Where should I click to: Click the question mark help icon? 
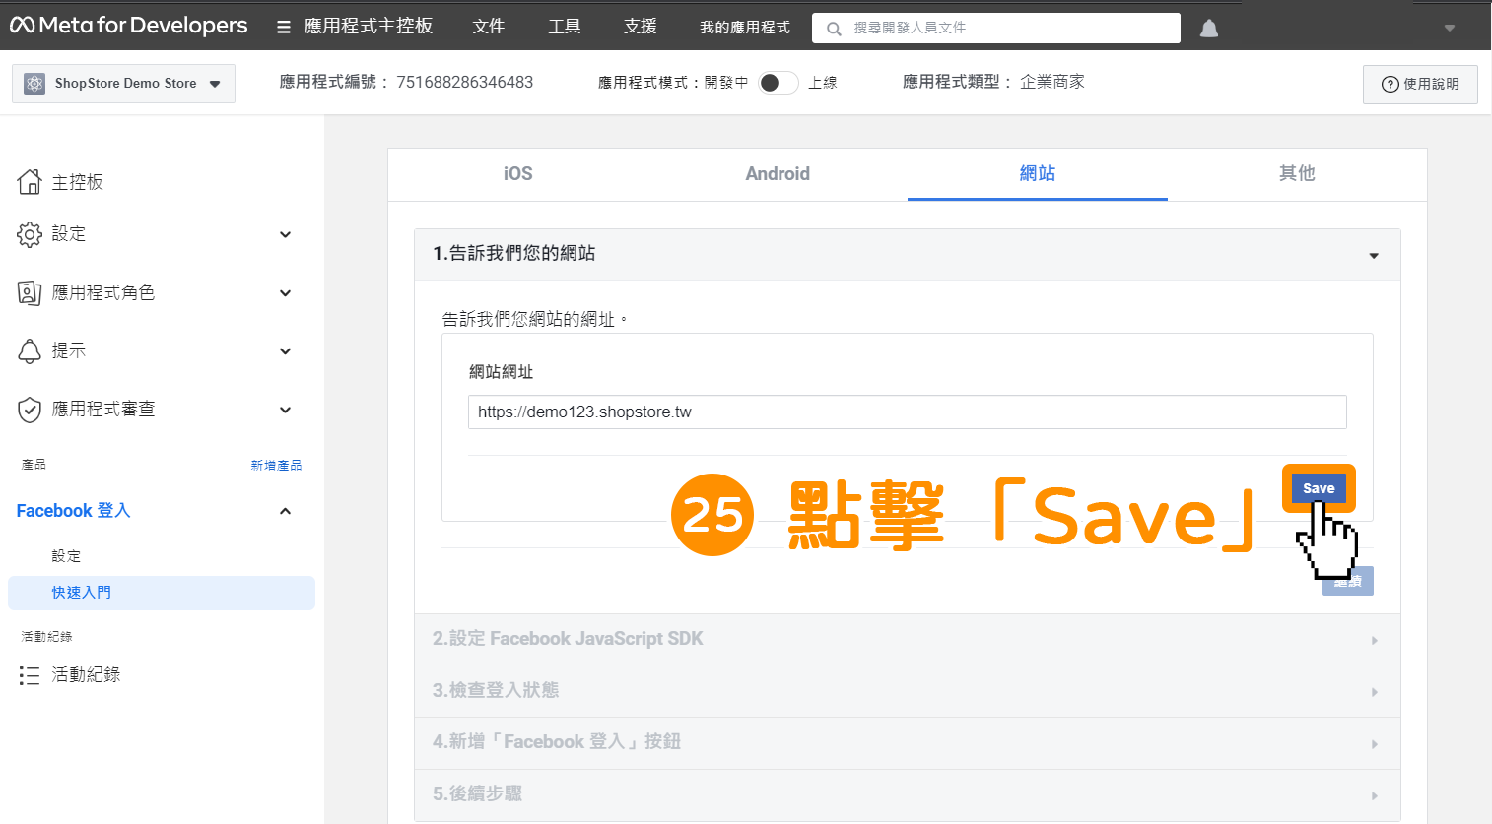pyautogui.click(x=1390, y=85)
